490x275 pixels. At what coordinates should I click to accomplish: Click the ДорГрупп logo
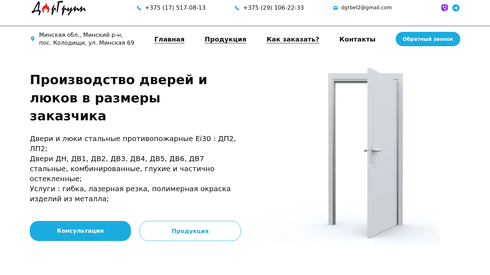tap(58, 8)
